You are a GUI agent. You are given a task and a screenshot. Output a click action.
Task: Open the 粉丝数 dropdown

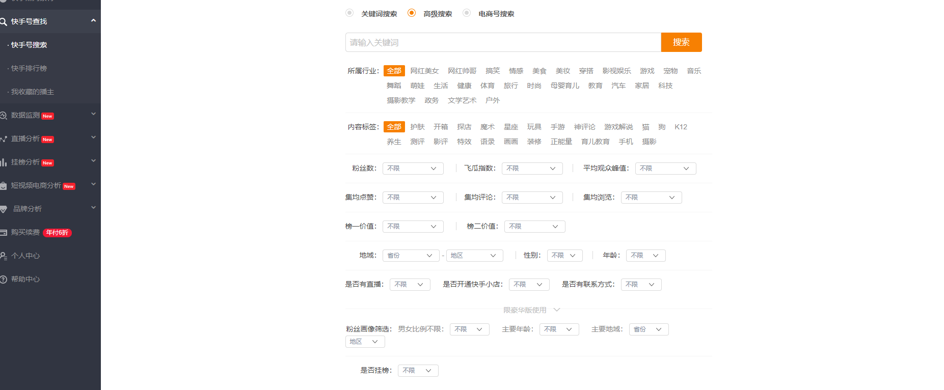click(x=413, y=169)
